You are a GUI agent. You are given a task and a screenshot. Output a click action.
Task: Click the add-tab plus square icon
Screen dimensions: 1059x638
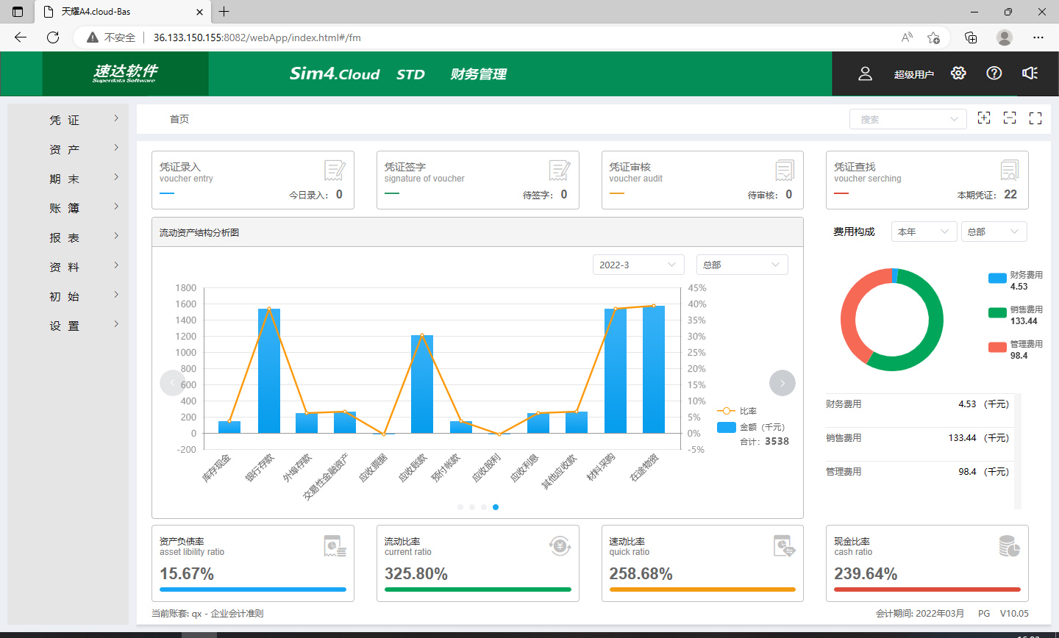click(x=984, y=118)
